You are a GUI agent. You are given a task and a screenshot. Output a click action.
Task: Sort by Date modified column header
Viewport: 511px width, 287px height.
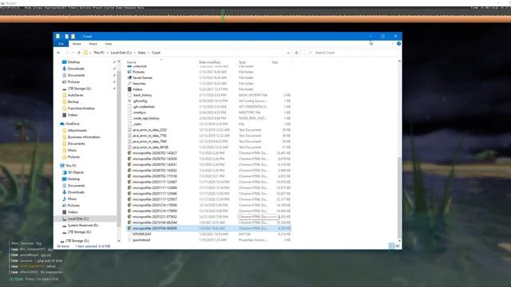209,62
